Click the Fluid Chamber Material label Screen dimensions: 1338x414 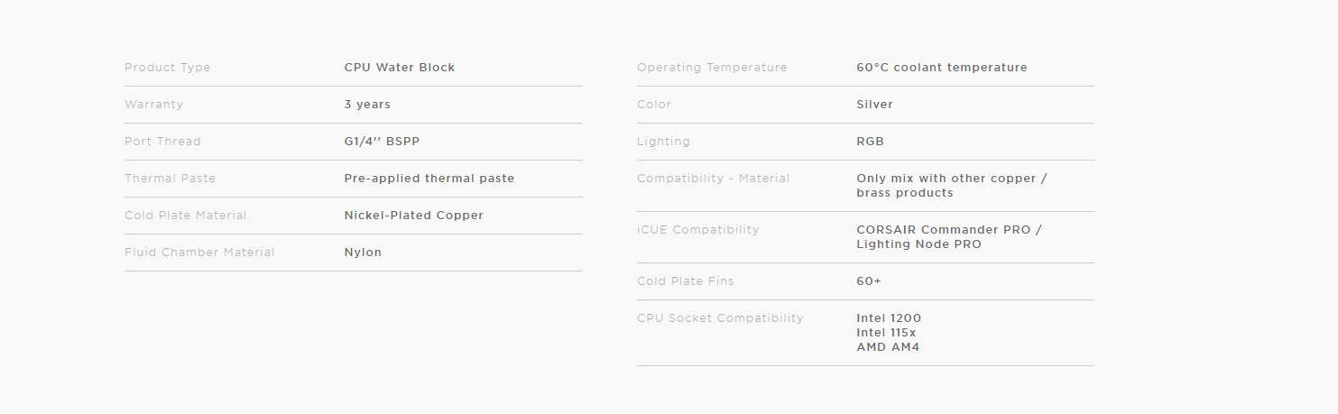[x=199, y=253]
